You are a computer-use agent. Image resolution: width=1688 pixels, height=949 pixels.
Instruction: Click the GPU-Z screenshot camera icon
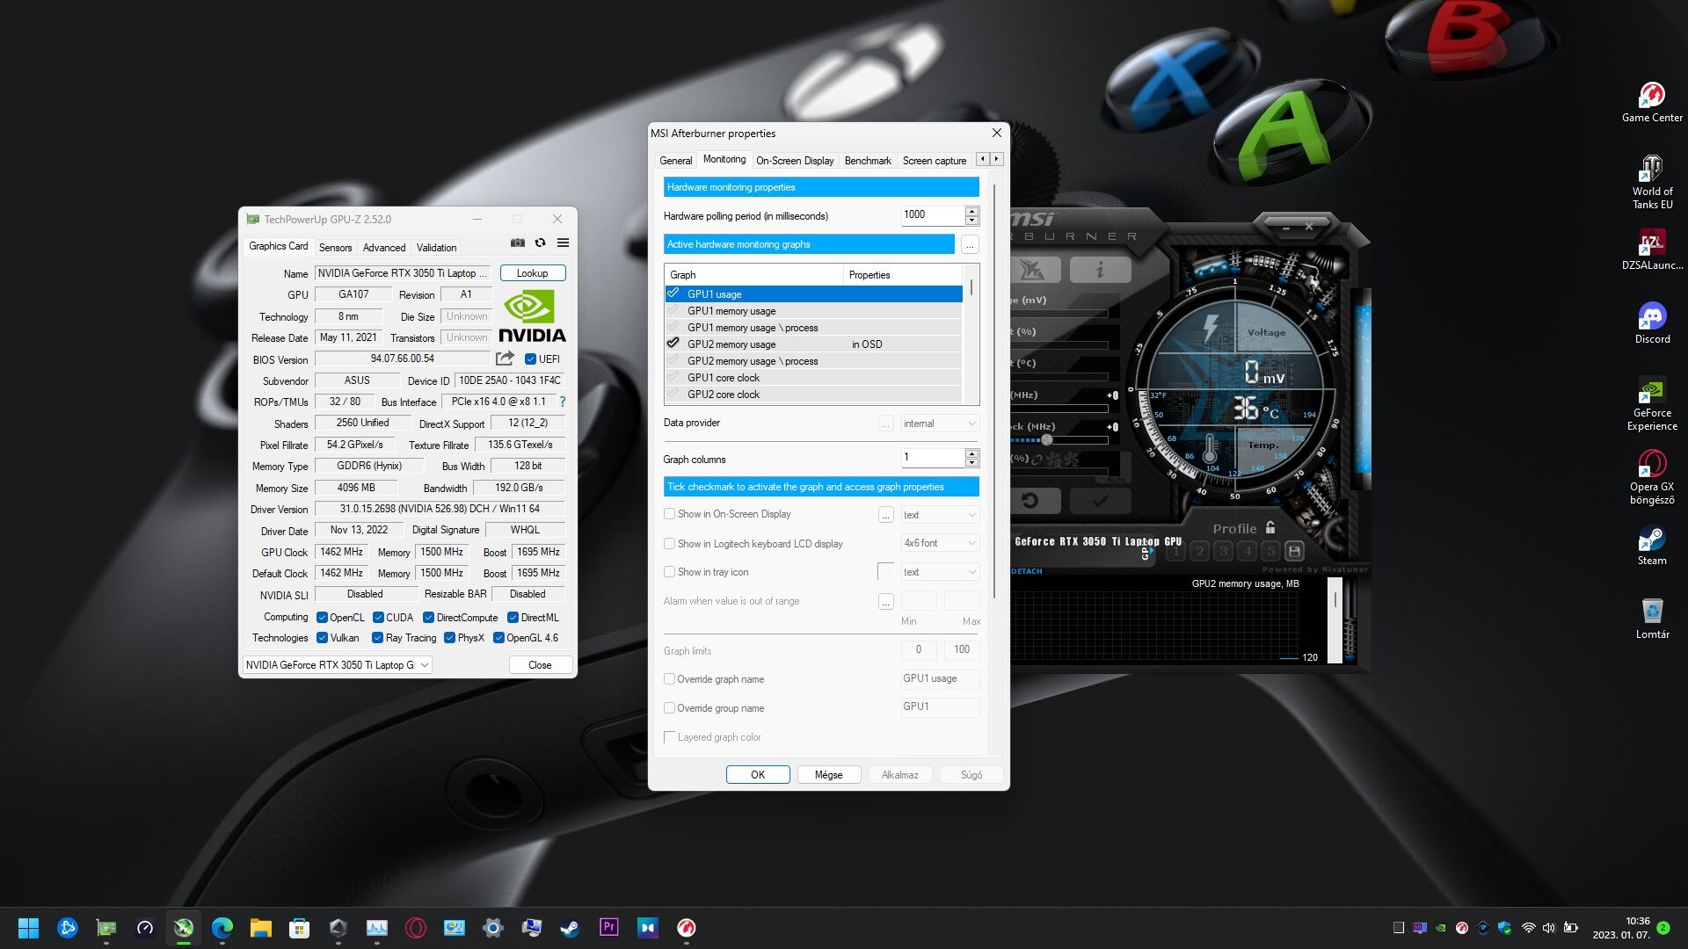[x=518, y=243]
